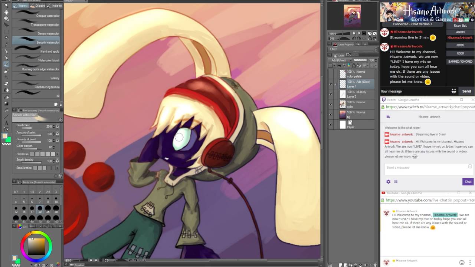The width and height of the screenshot is (475, 267).
Task: Show the color palete layer
Action: [331, 74]
